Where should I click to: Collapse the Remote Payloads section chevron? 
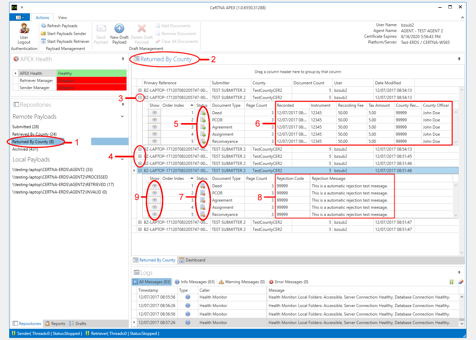tap(122, 117)
